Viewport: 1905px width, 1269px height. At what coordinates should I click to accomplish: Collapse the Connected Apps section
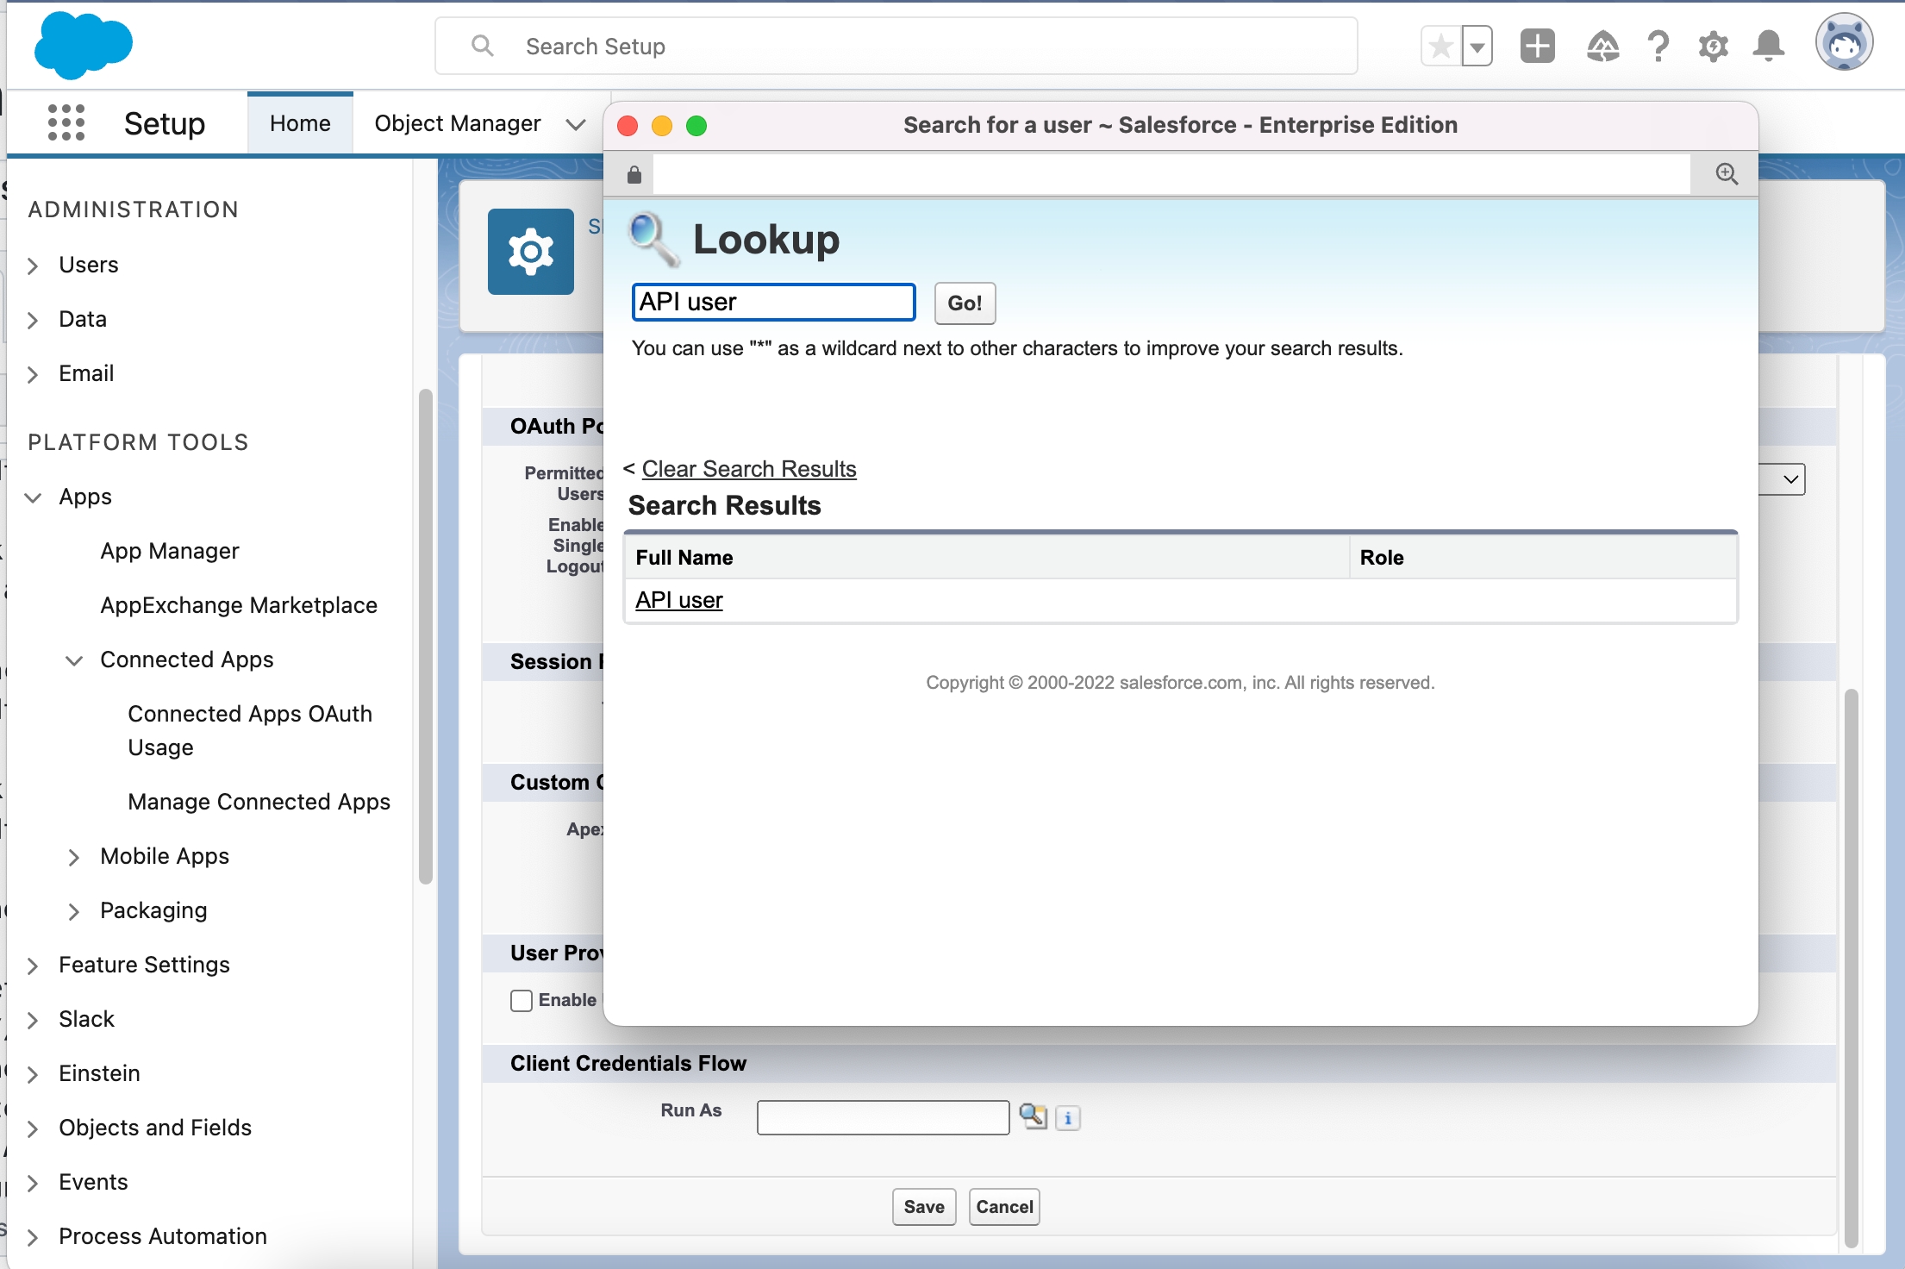(74, 660)
